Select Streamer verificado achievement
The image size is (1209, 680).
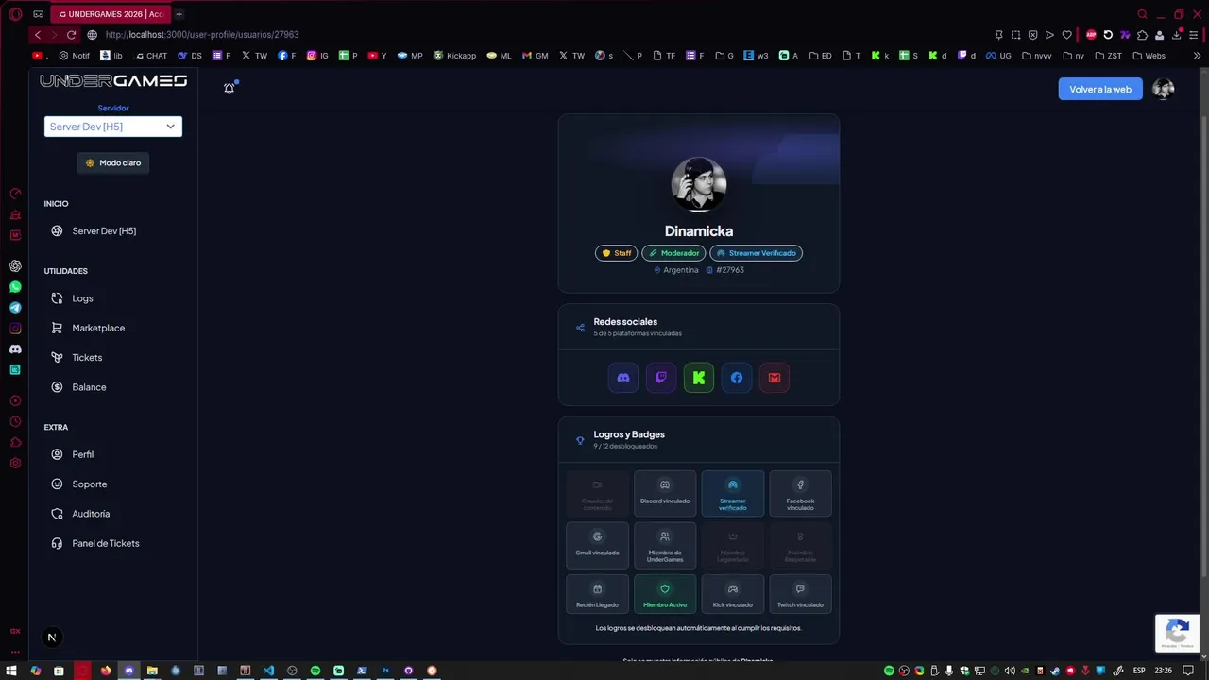pyautogui.click(x=733, y=493)
